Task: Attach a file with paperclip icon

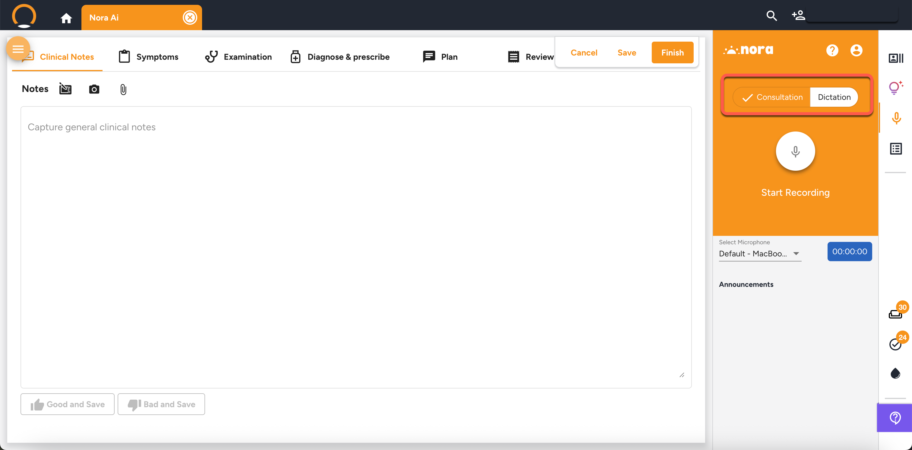Action: click(x=123, y=90)
